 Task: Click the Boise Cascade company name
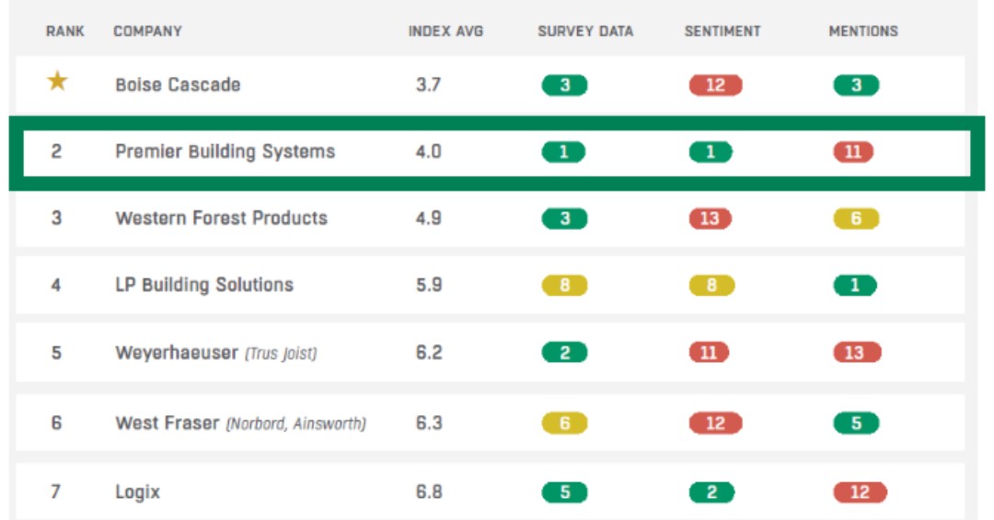tap(179, 85)
